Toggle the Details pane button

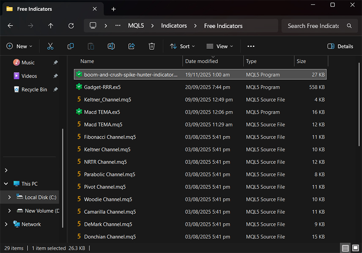pos(340,46)
